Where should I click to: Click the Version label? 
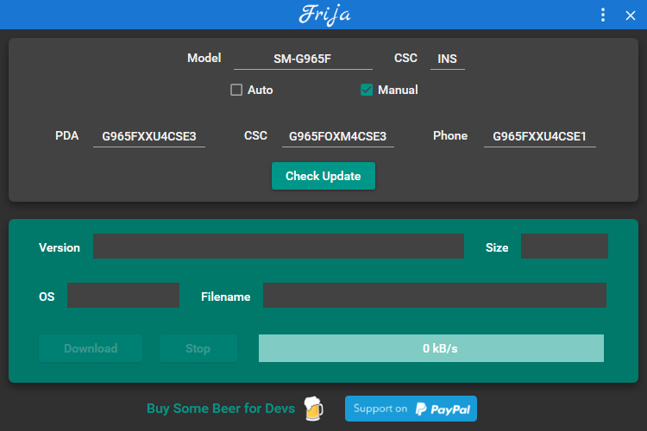tap(60, 247)
